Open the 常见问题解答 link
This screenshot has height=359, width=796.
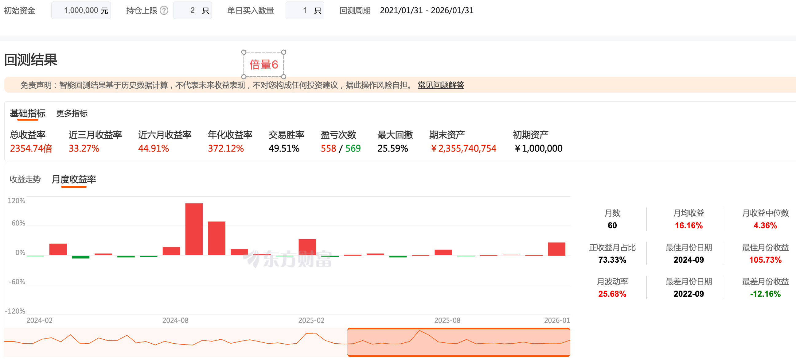pyautogui.click(x=441, y=85)
